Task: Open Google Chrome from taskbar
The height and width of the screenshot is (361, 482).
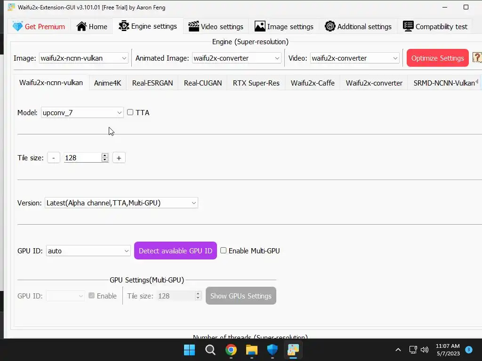Action: click(x=231, y=350)
